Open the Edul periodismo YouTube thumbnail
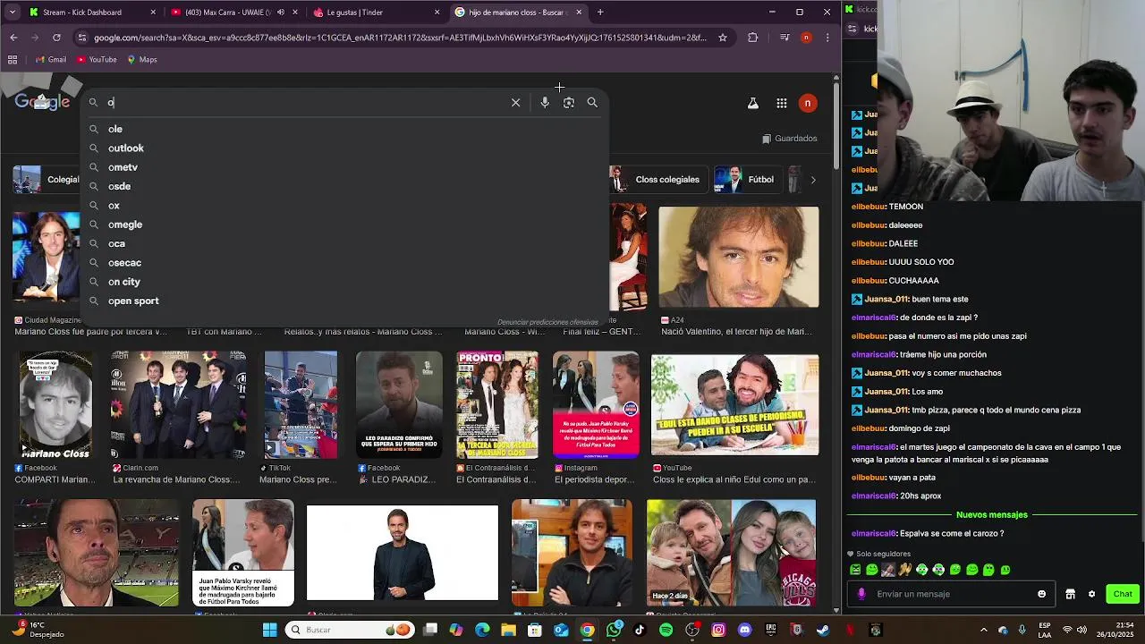Image resolution: width=1145 pixels, height=644 pixels. (734, 405)
